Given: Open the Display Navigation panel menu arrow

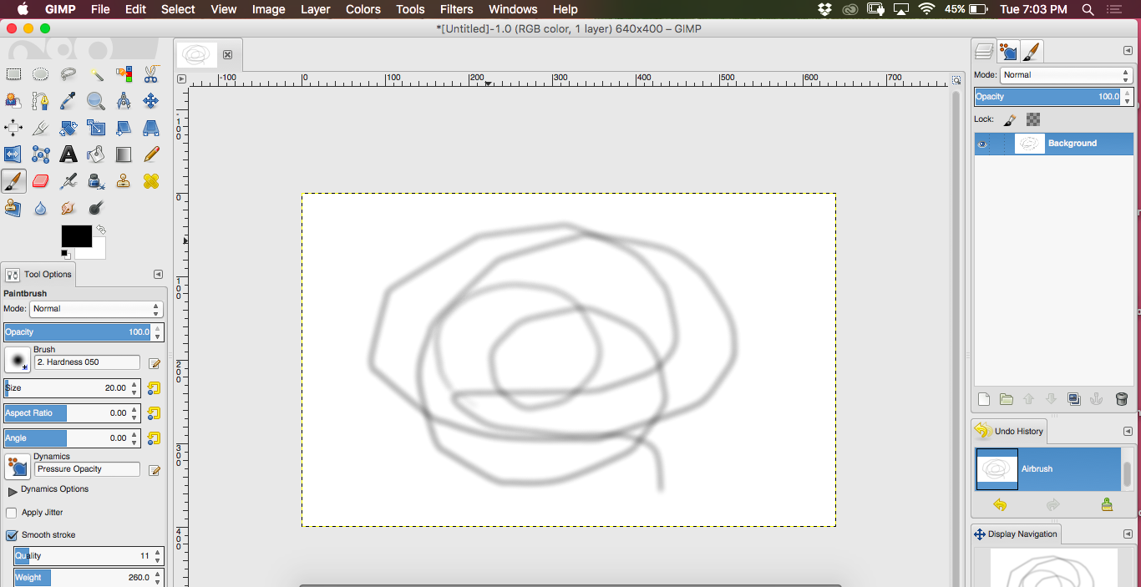Looking at the screenshot, I should [x=1128, y=534].
